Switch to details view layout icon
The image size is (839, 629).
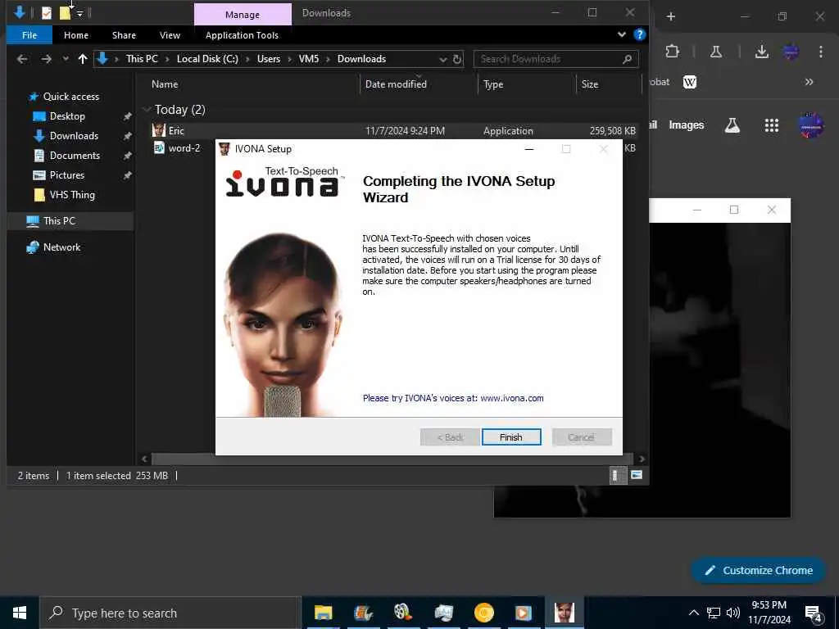618,475
